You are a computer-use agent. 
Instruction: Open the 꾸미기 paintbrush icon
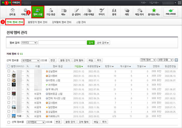pyautogui.click(x=102, y=10)
